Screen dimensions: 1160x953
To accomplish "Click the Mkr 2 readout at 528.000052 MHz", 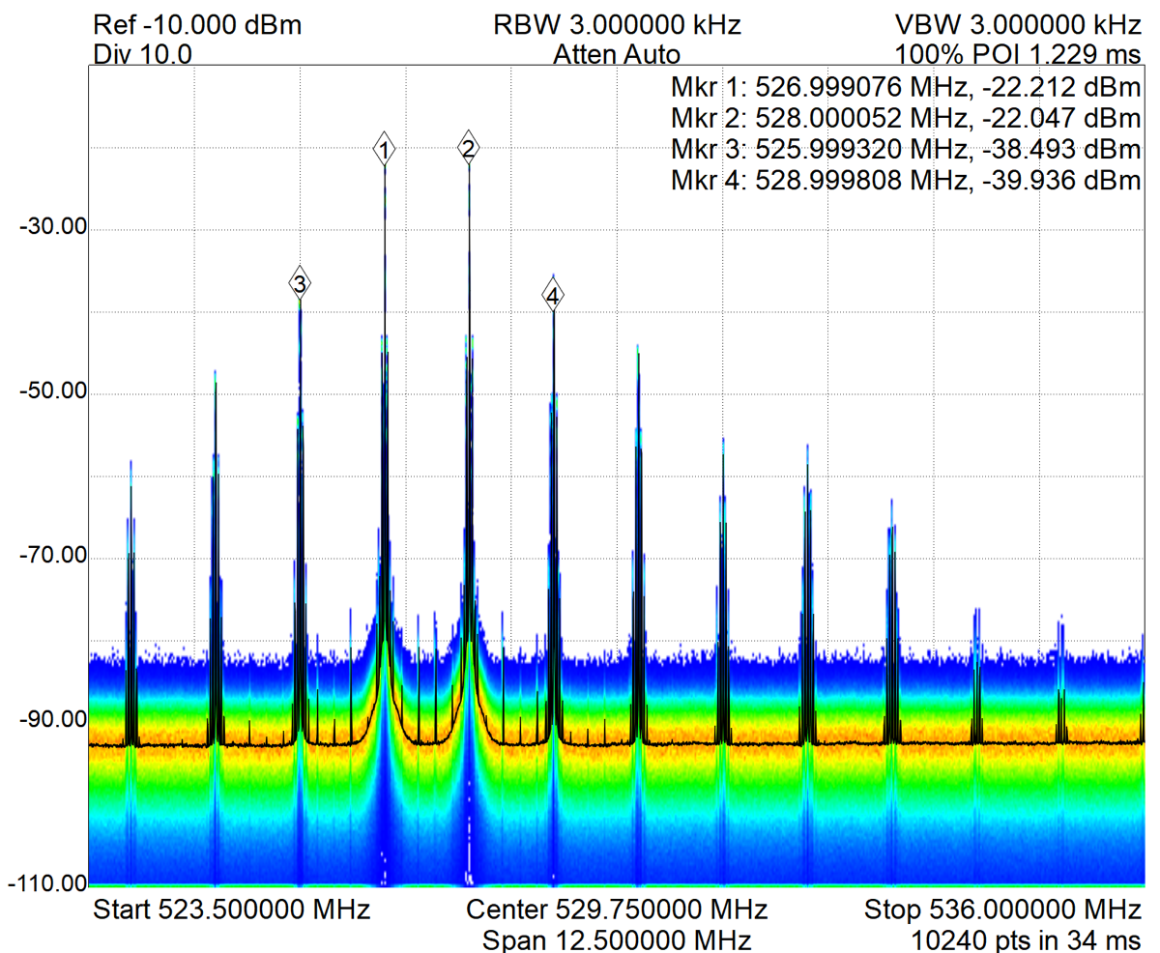I will 906,120.
